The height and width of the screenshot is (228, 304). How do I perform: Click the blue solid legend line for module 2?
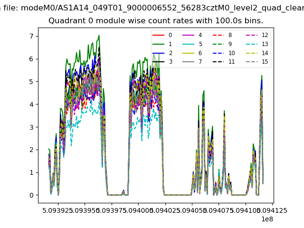click(159, 53)
